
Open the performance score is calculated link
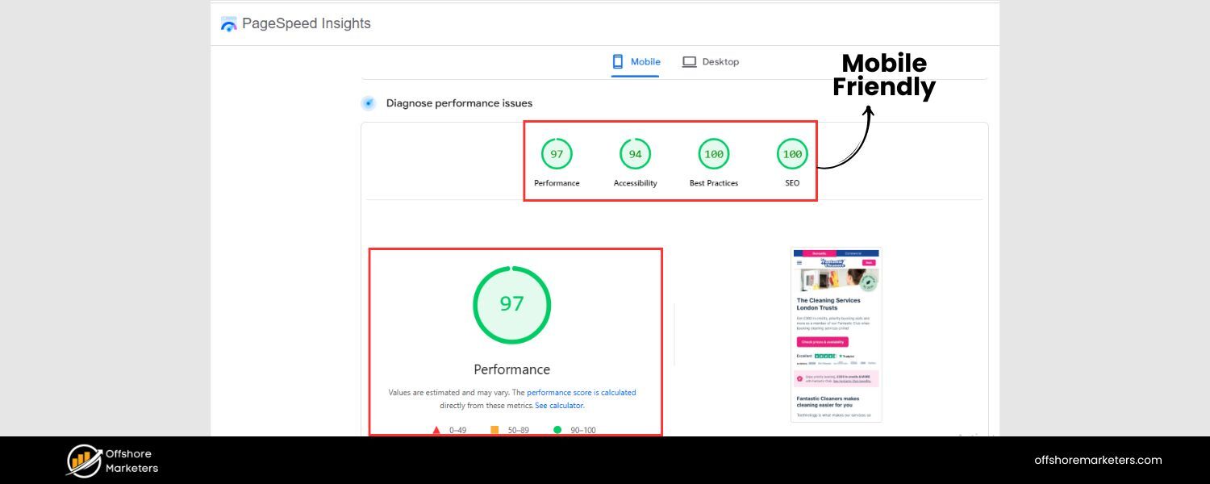582,392
